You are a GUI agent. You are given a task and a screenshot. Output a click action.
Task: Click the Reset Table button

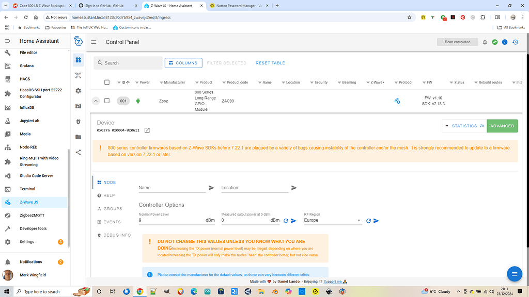(x=270, y=63)
